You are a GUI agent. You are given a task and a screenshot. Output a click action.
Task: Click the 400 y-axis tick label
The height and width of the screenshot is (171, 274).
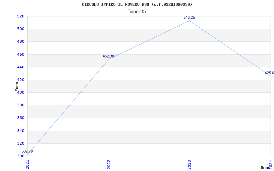(x=20, y=92)
